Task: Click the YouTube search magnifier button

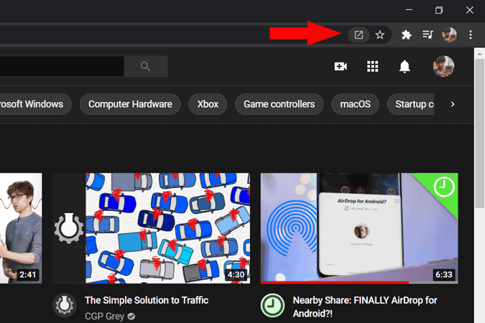Action: [146, 67]
